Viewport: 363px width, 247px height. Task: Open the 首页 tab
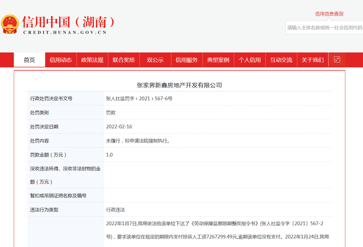pos(30,60)
